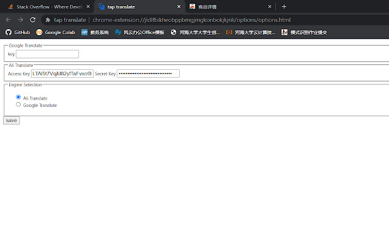
Task: Click the save button
Action: click(x=12, y=120)
